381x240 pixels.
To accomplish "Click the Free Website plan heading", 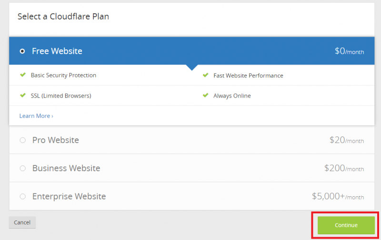I will 57,51.
